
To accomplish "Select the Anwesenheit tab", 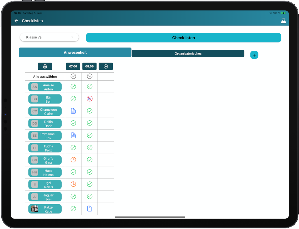I will [75, 53].
